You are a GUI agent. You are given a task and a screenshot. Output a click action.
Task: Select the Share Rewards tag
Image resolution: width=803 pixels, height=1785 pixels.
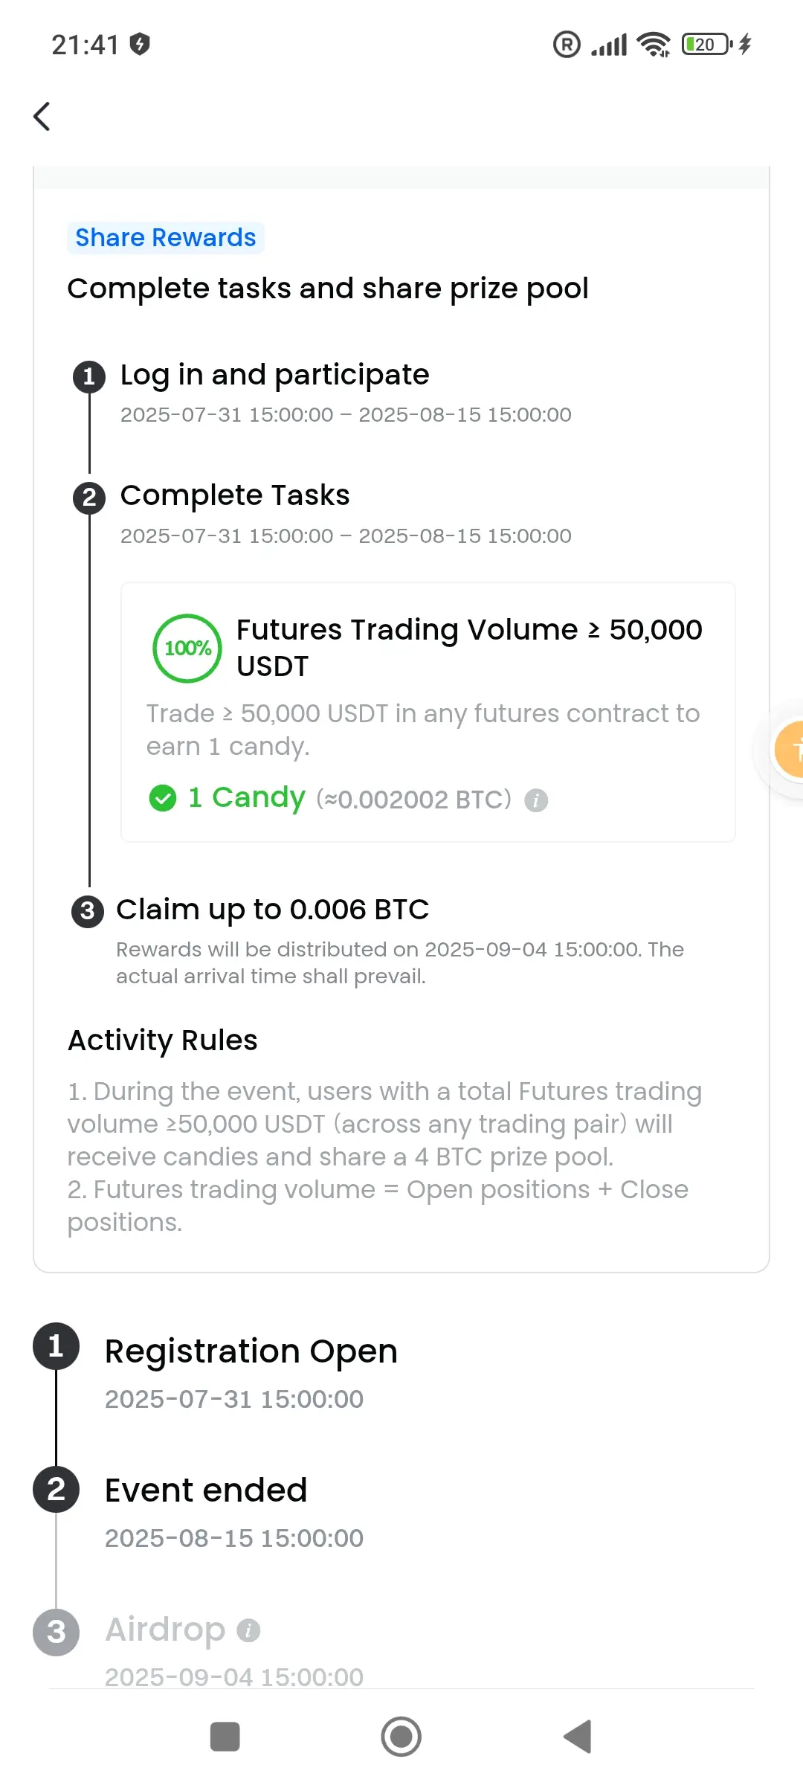click(x=166, y=238)
